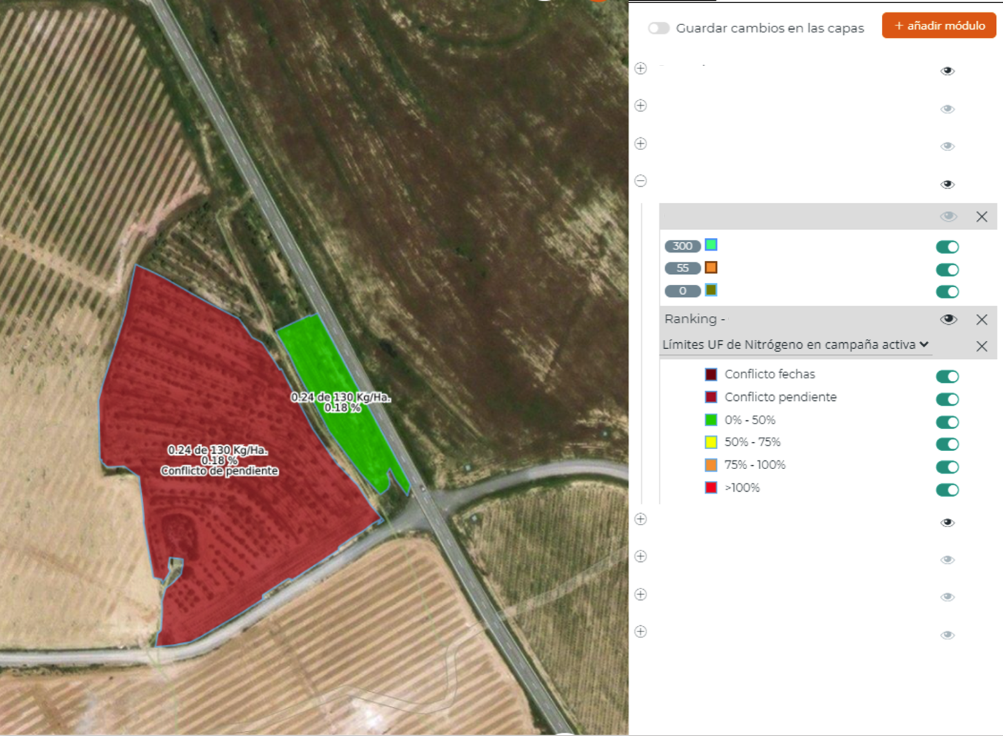
Task: Click the eye icon in the Ranking row
Action: point(948,320)
